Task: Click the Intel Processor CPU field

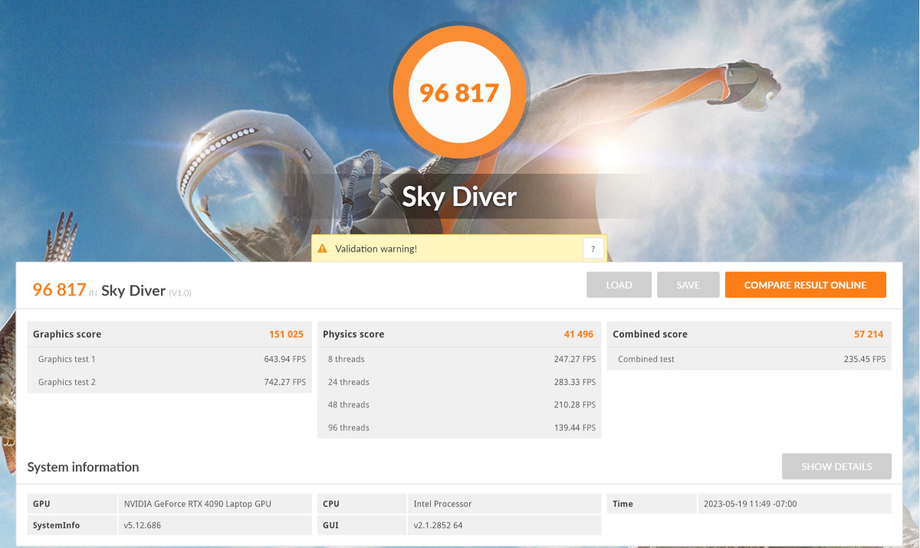Action: click(x=503, y=504)
